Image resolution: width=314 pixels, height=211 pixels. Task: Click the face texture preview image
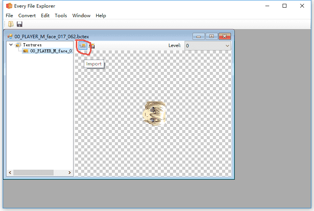point(154,113)
